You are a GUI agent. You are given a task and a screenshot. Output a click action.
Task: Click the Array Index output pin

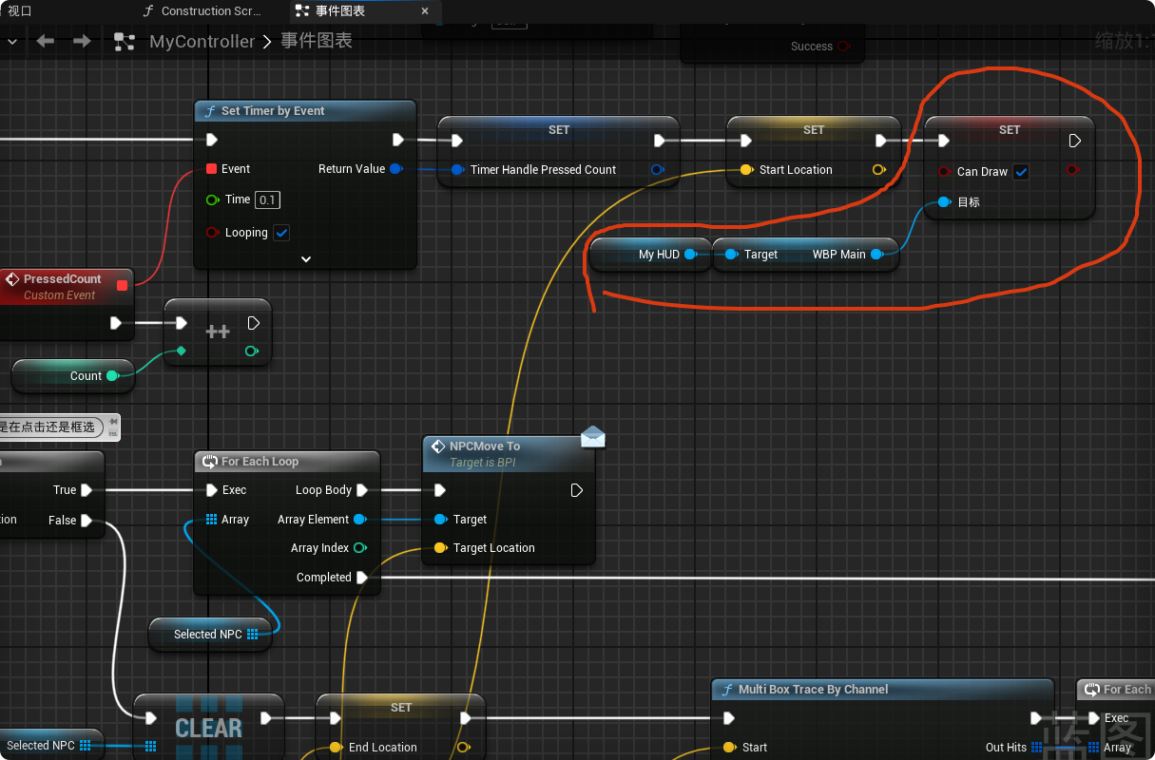[x=360, y=548]
